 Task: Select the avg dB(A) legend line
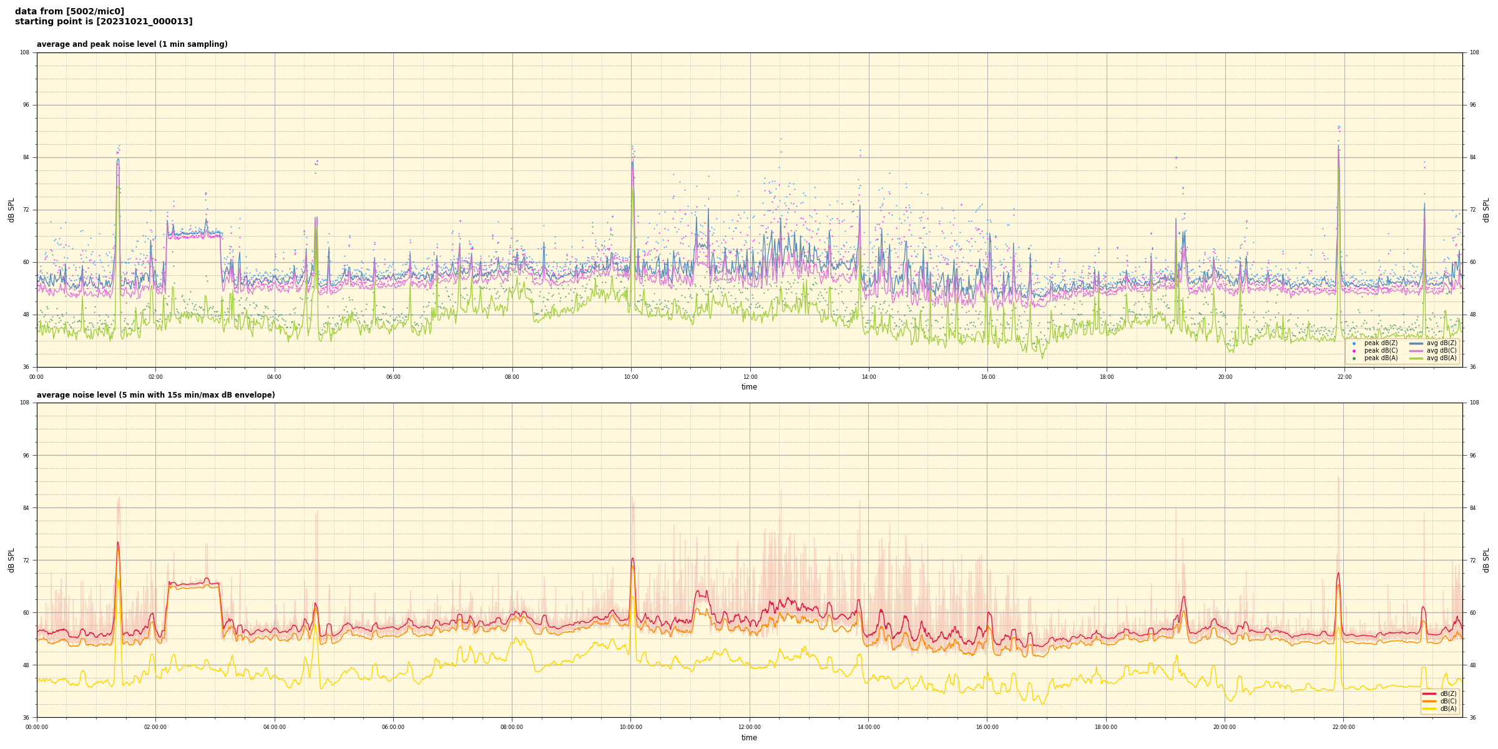click(x=1416, y=358)
